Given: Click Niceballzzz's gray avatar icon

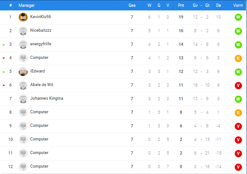Looking at the screenshot, I should pyautogui.click(x=23, y=31).
